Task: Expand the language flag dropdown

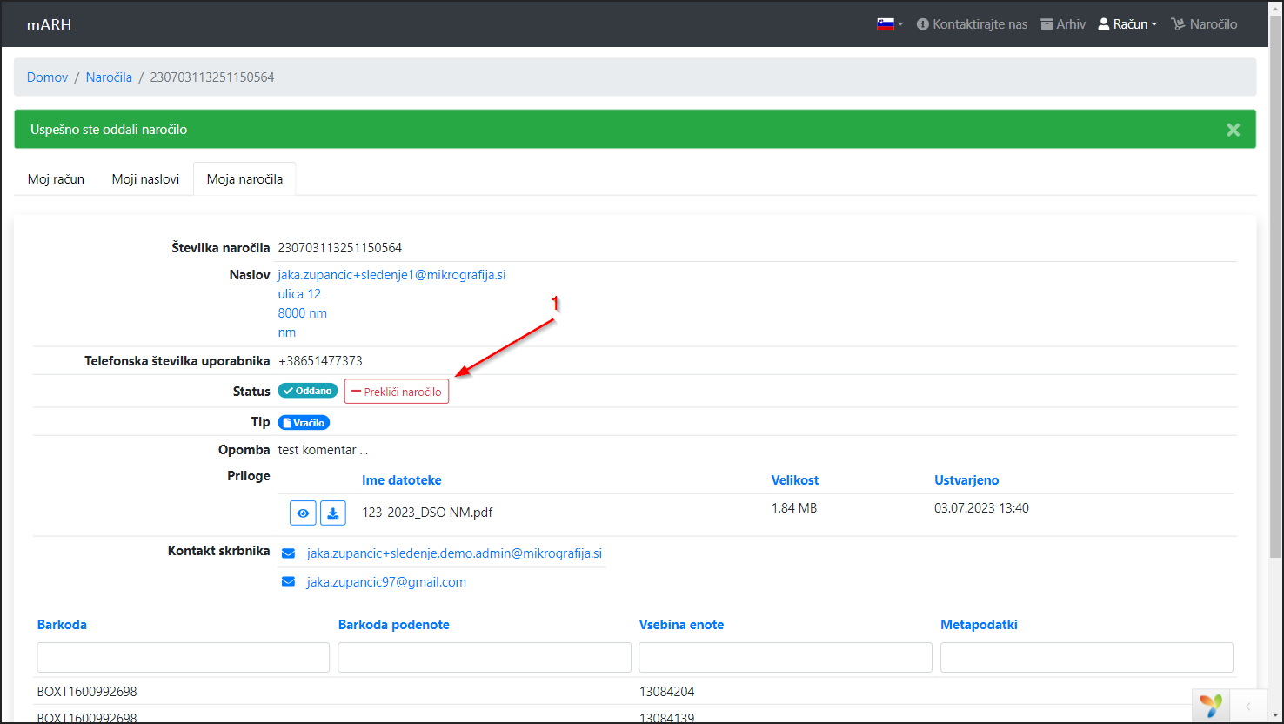Action: 889,24
